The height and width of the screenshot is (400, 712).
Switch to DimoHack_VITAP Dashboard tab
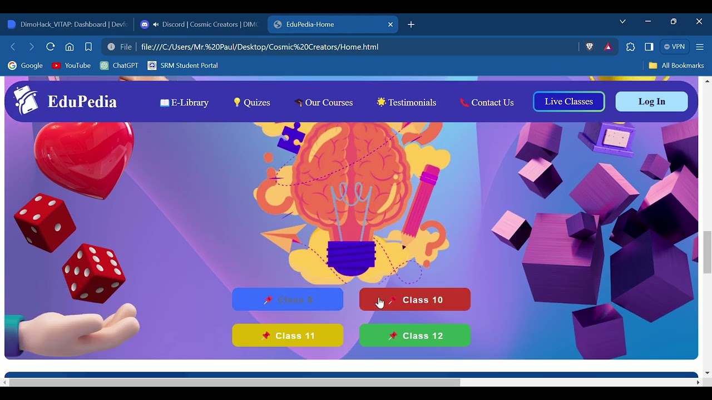(67, 24)
